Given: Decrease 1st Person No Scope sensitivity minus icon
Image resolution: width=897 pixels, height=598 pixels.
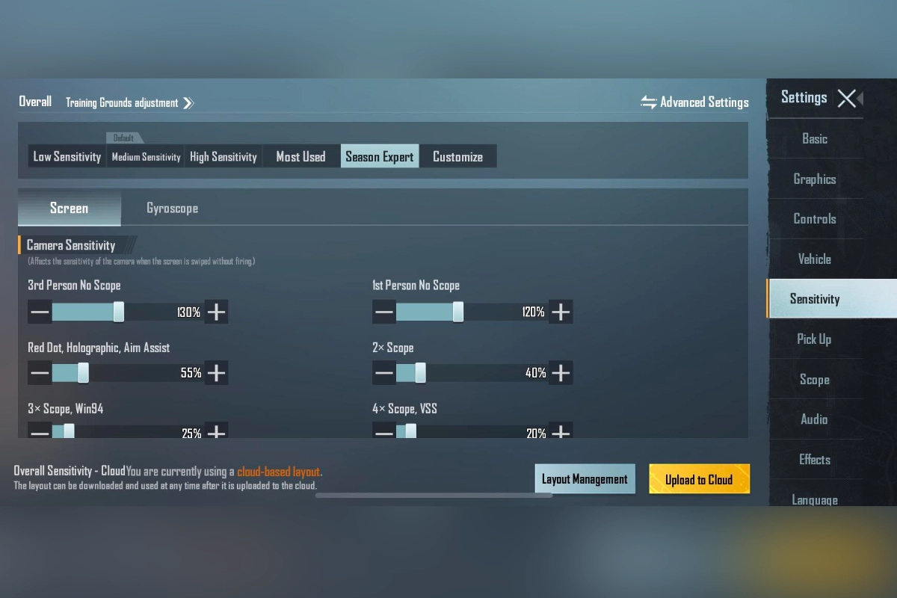Looking at the screenshot, I should 384,312.
